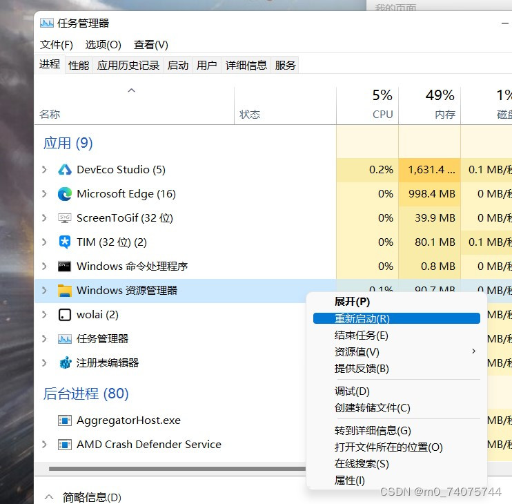512x504 pixels.
Task: Switch to the 详细信息 tab
Action: point(246,66)
